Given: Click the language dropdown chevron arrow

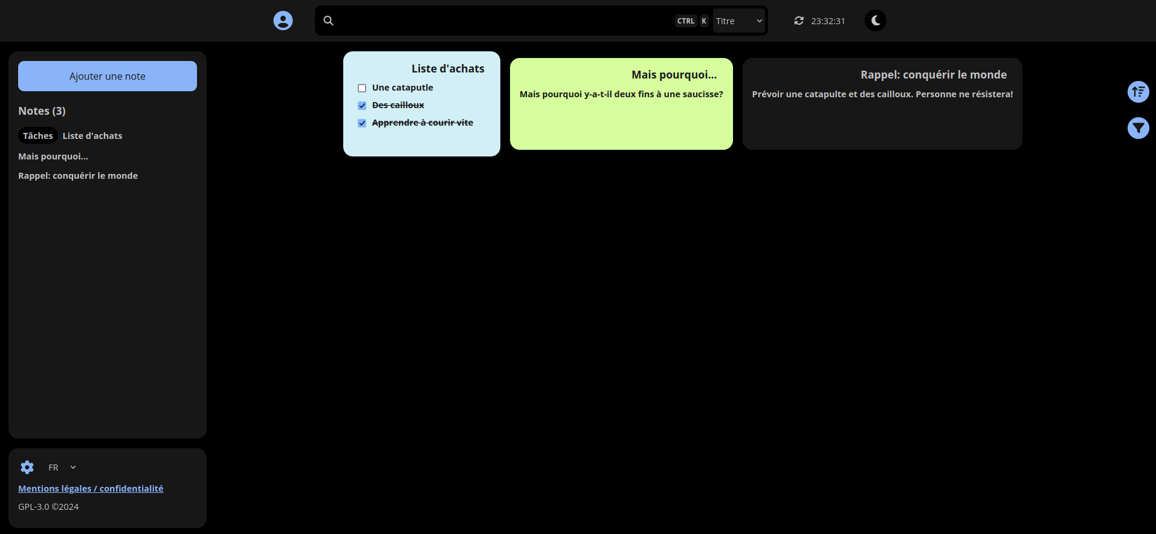Looking at the screenshot, I should [x=73, y=468].
